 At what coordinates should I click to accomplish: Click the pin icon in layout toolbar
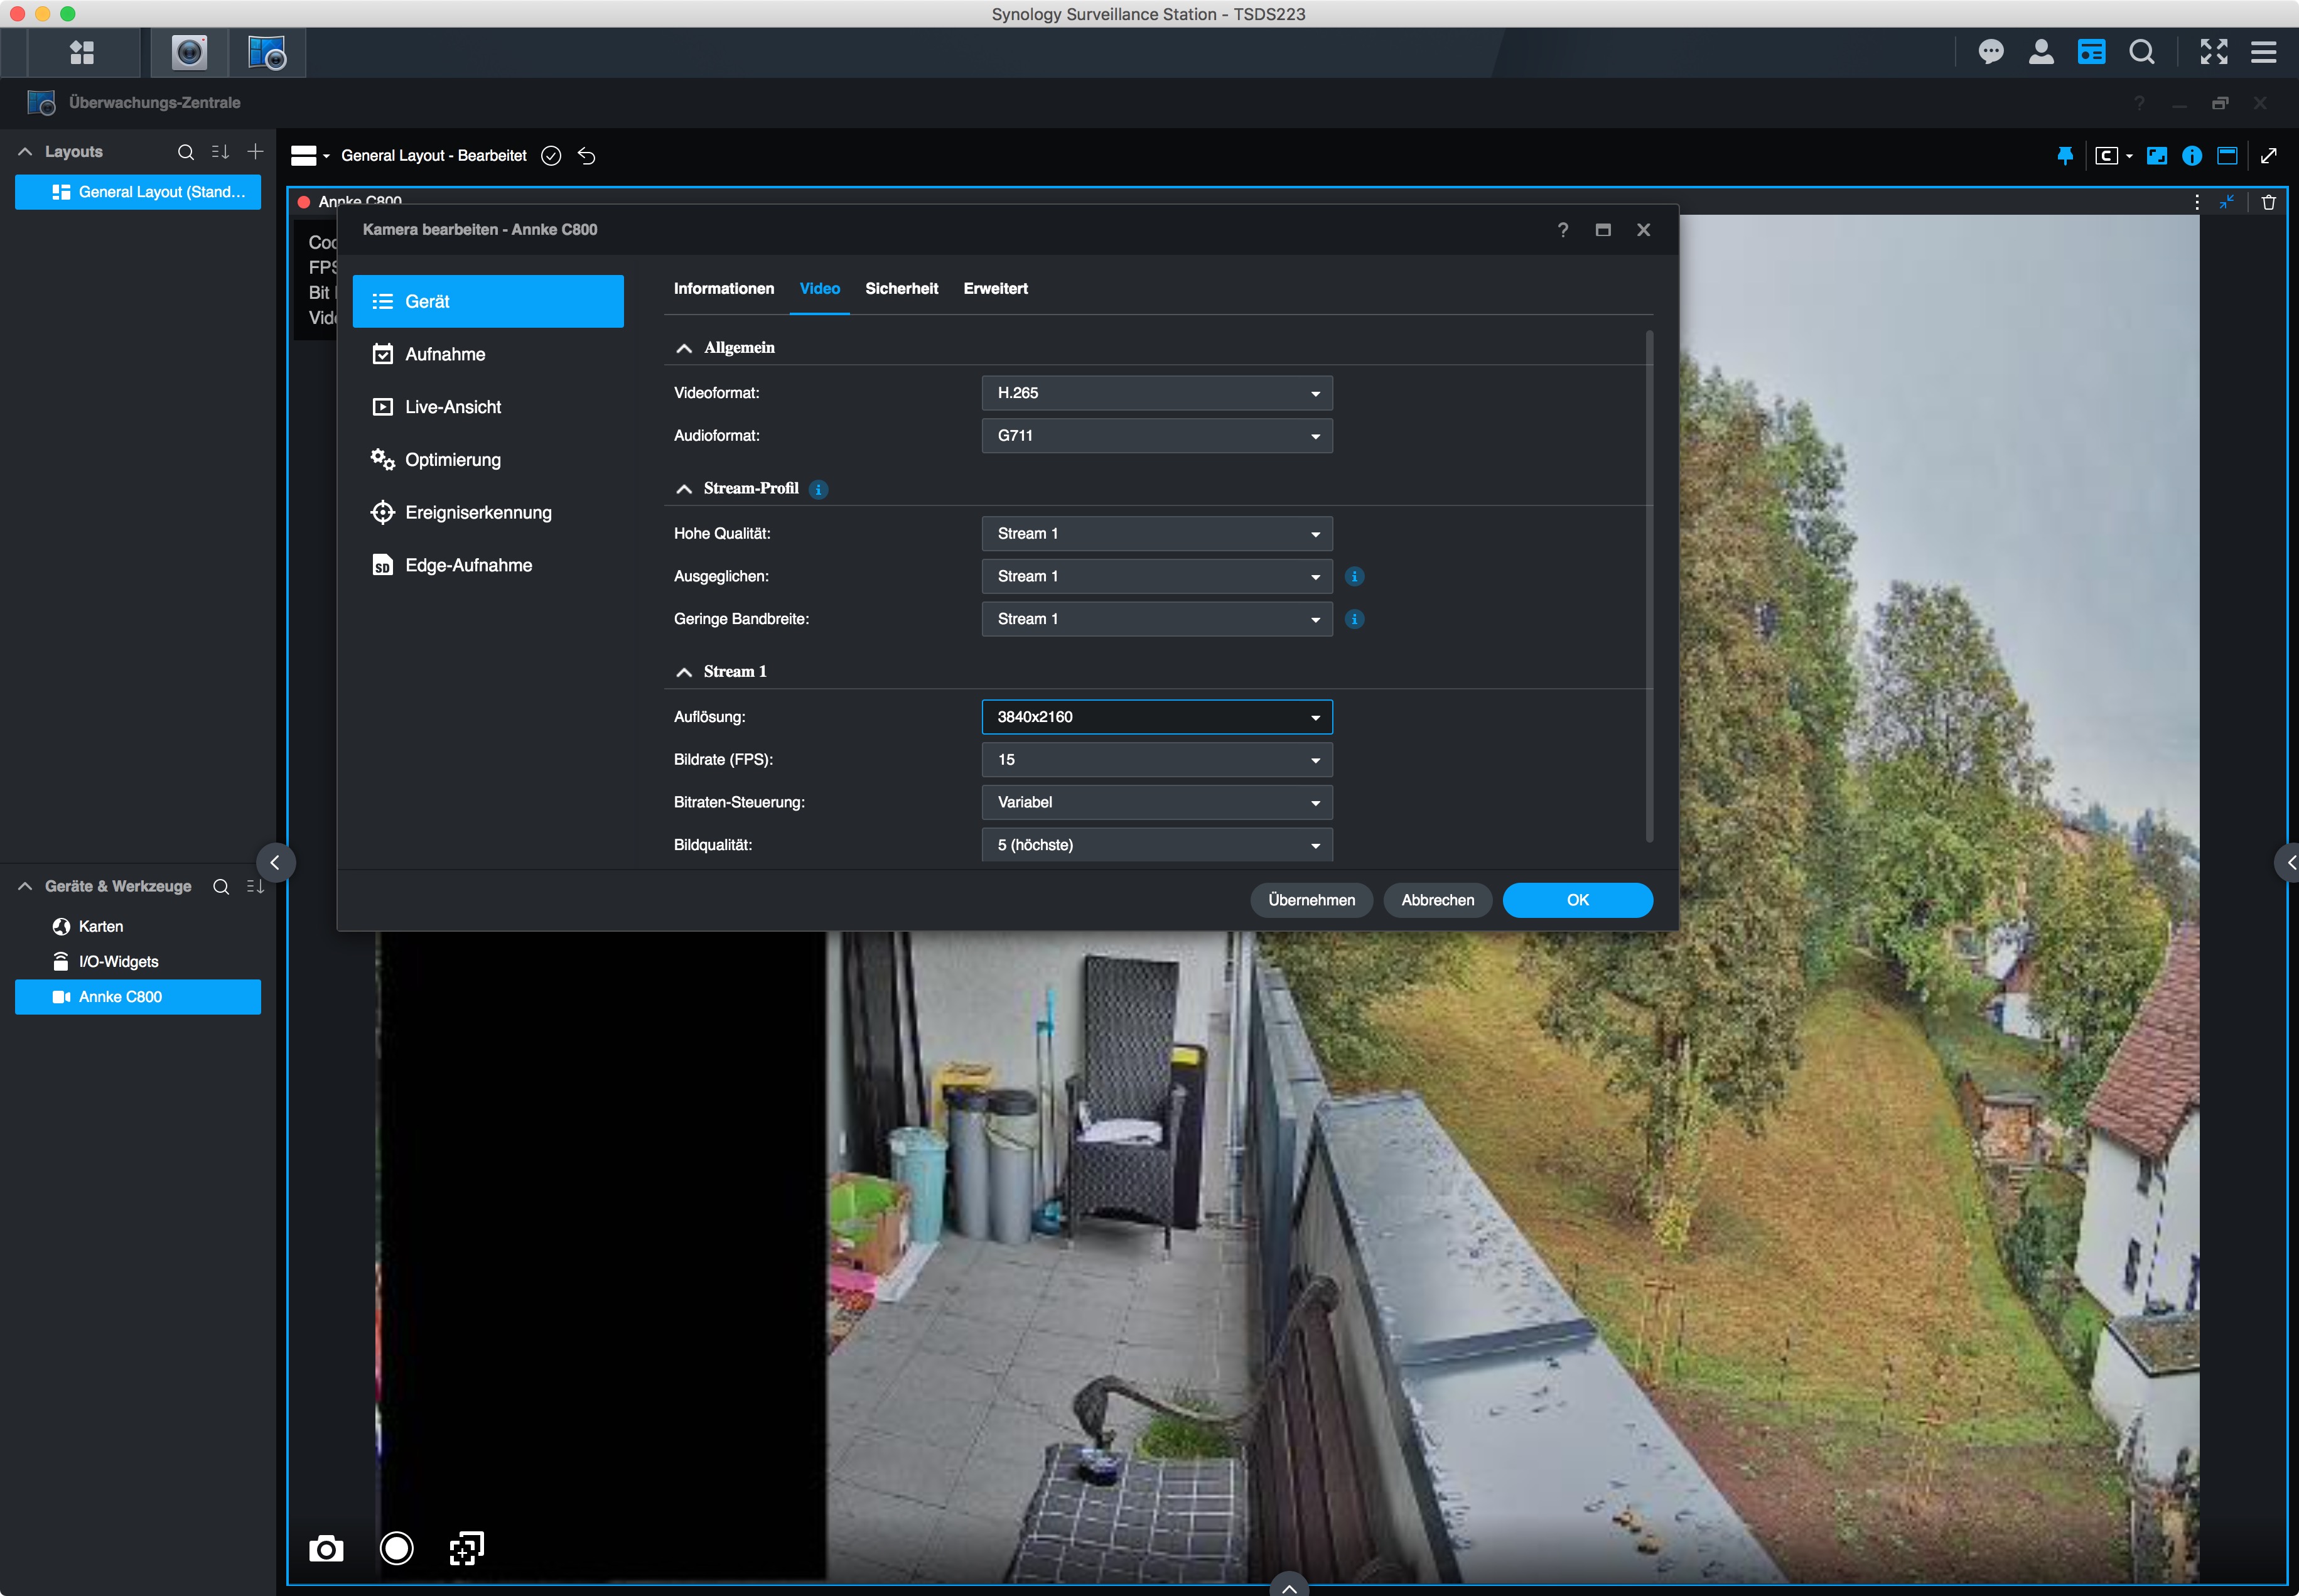(x=2064, y=156)
